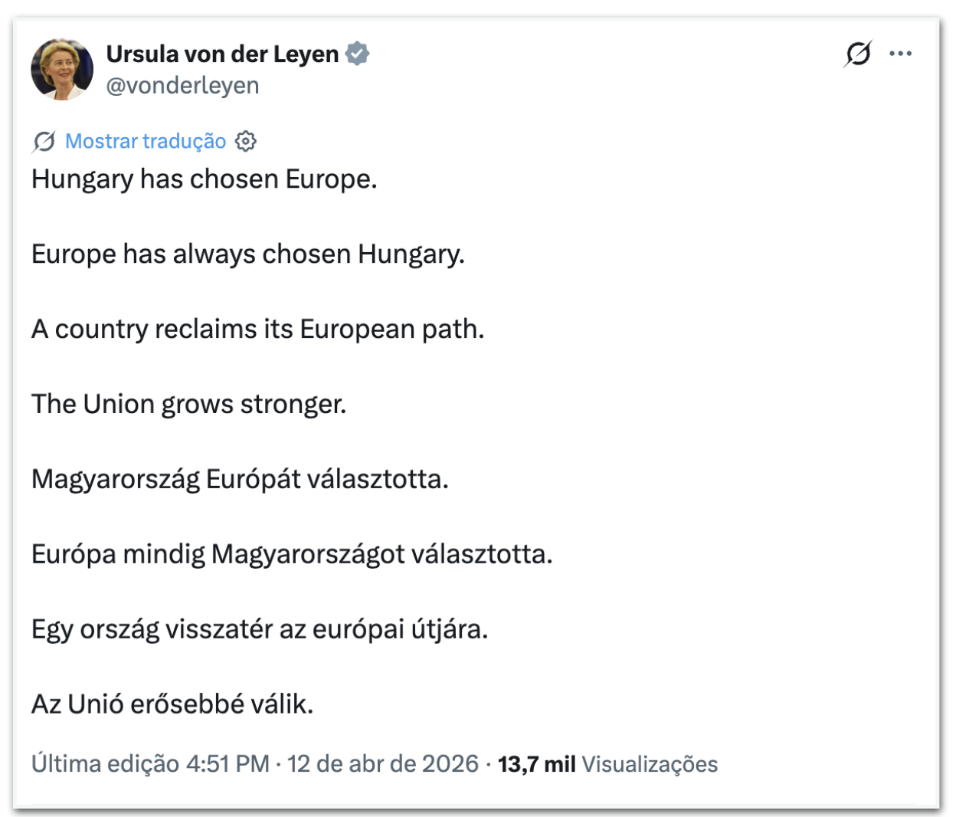Screen dimensions: 959x817
Task: Click the sentence "The Union grows stronger."
Action: (189, 404)
